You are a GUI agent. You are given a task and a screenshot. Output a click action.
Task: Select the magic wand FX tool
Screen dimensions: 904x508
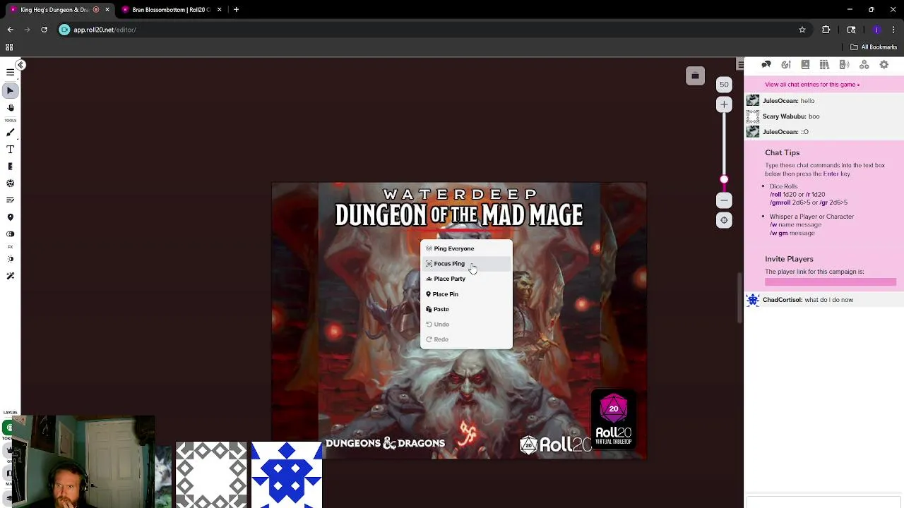[x=11, y=276]
